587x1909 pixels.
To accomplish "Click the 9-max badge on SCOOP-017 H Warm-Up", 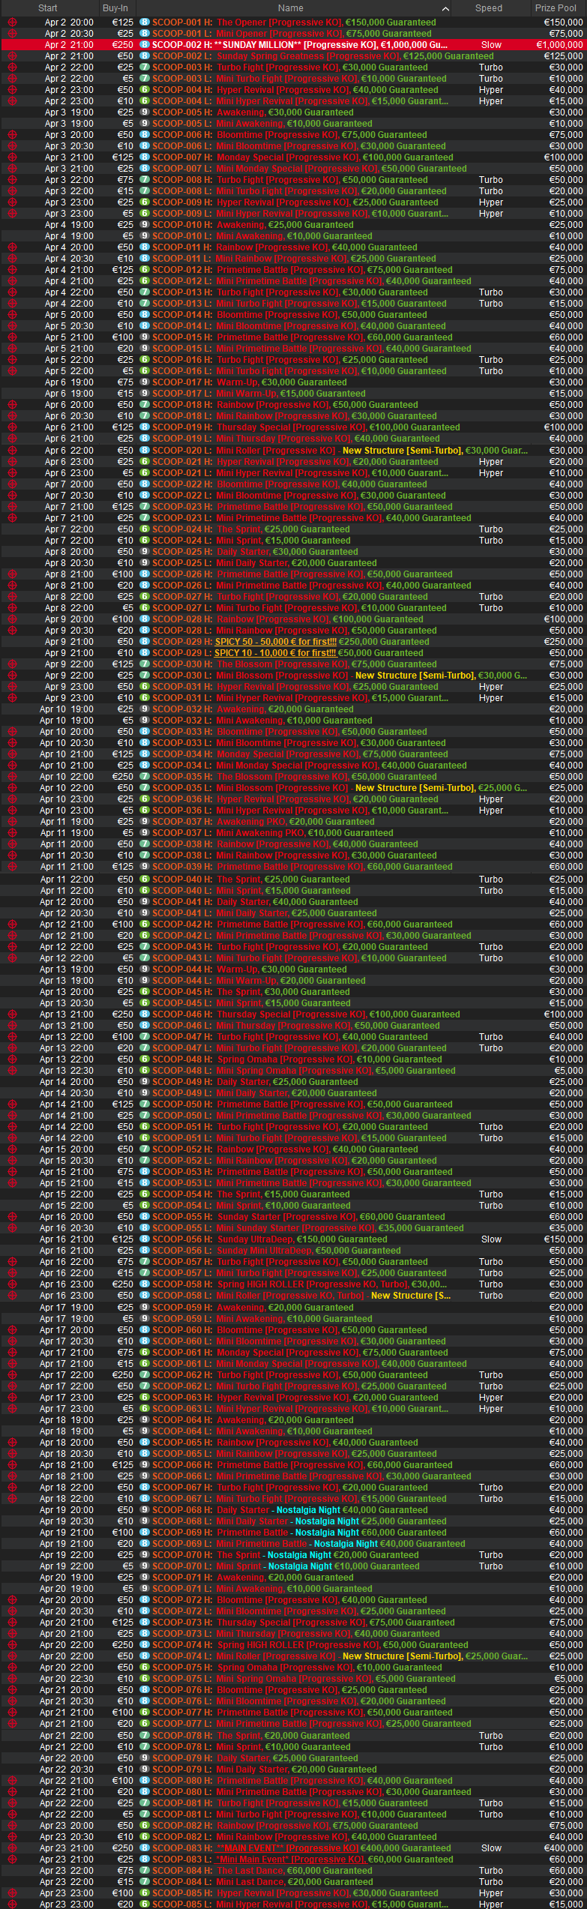I will [145, 382].
